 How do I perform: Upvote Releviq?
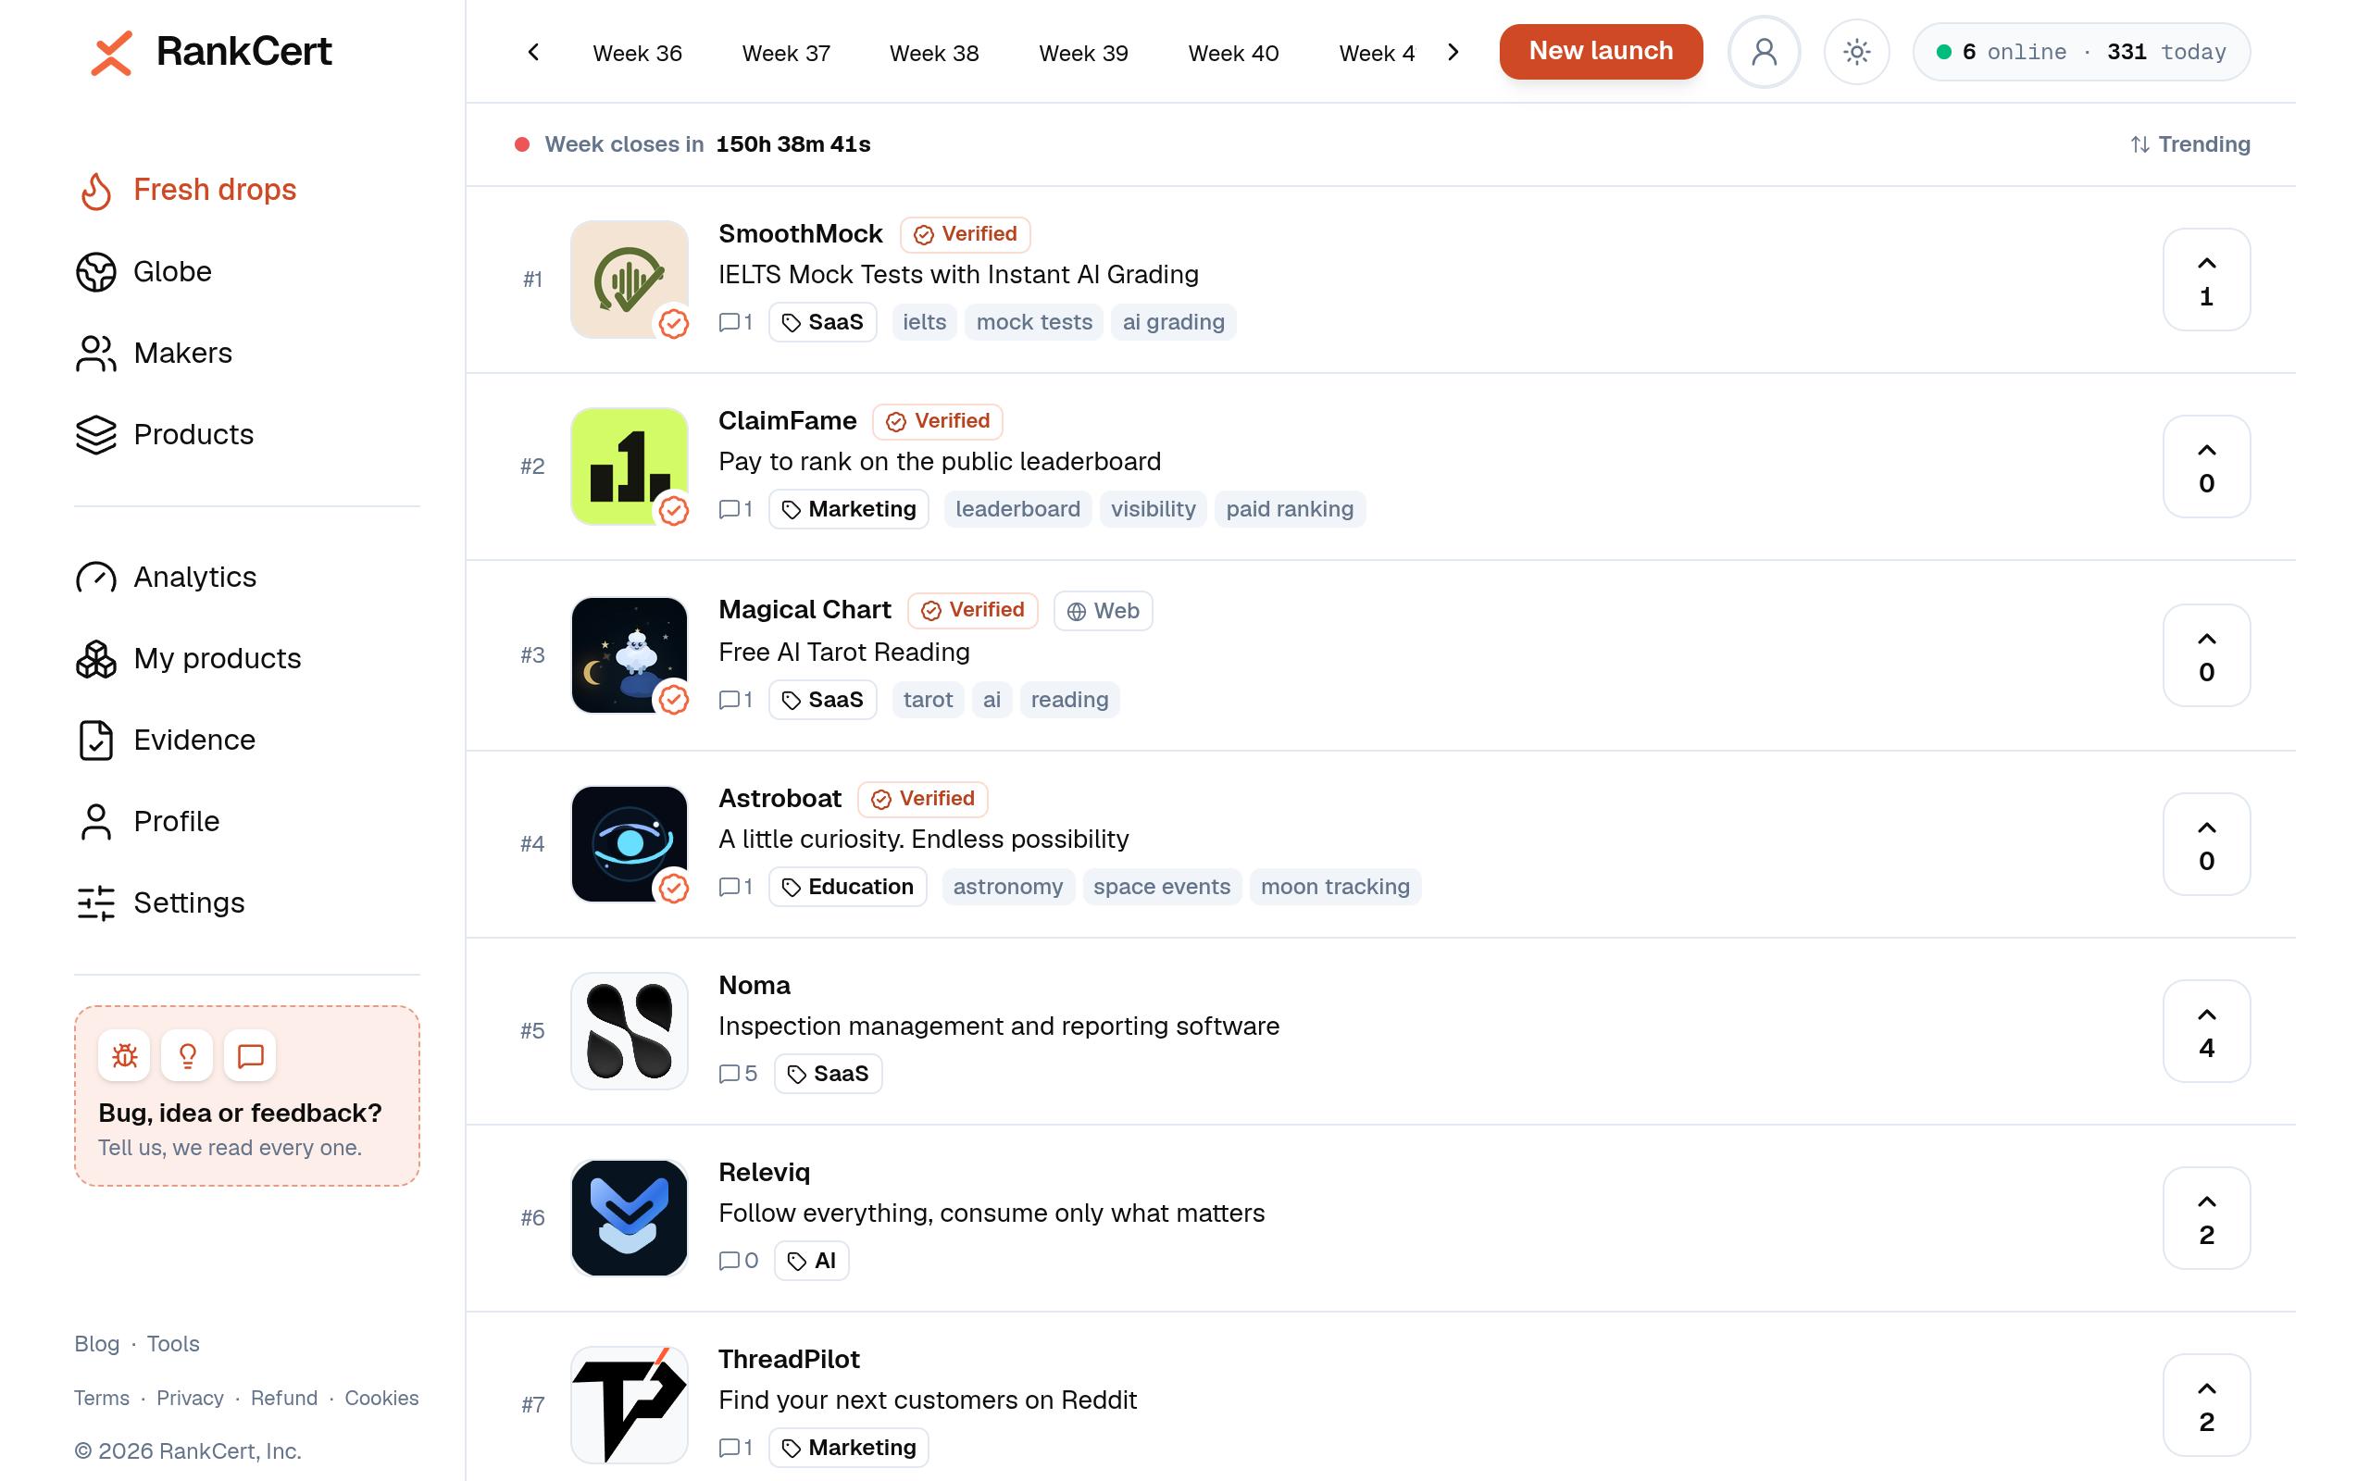pos(2206,1218)
